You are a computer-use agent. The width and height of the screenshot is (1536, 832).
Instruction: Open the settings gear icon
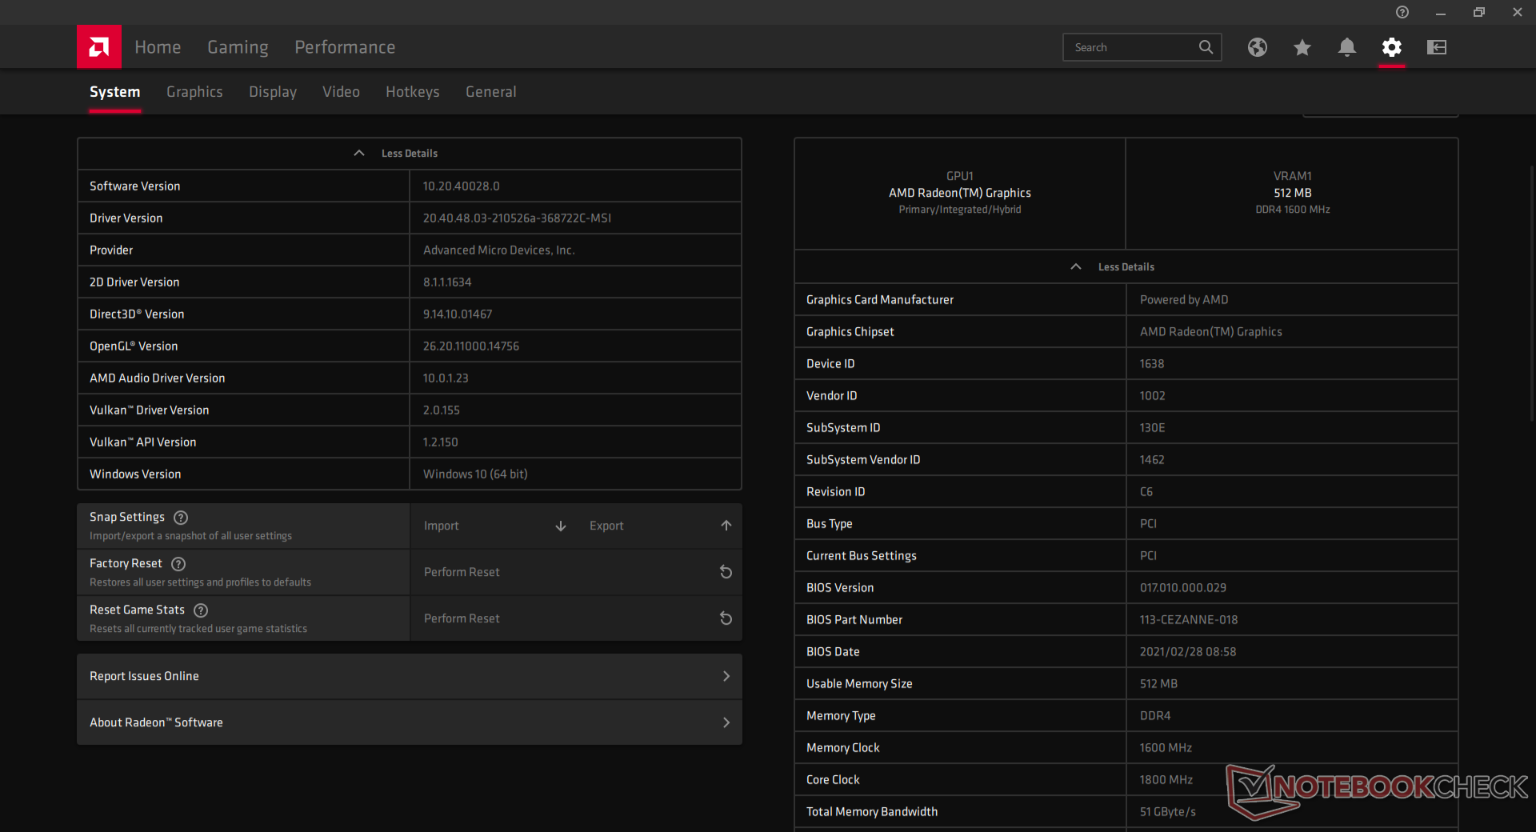1392,47
